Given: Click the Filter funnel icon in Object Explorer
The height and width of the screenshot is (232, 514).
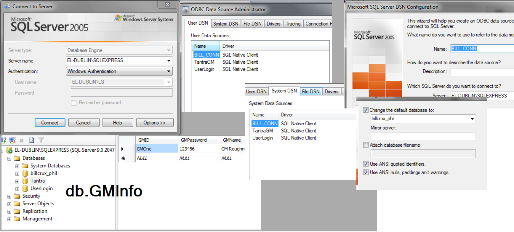Looking at the screenshot, I should 41,140.
